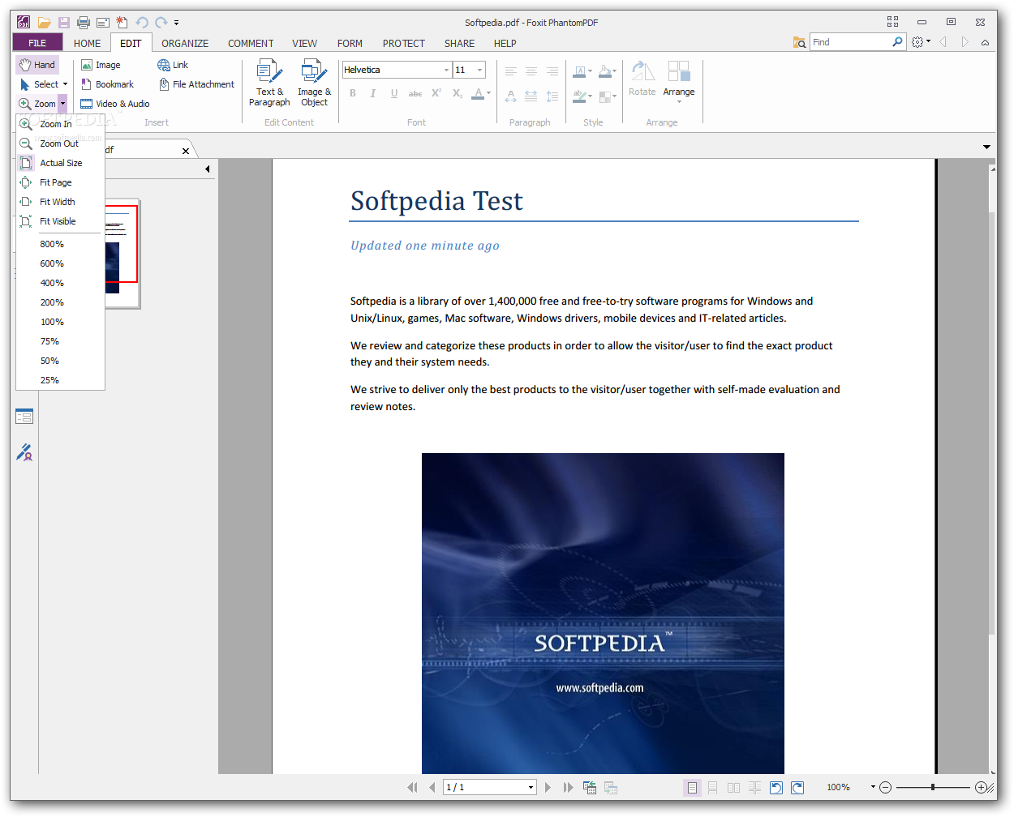Insert Video & Audio
The height and width of the screenshot is (817, 1014).
click(x=115, y=104)
